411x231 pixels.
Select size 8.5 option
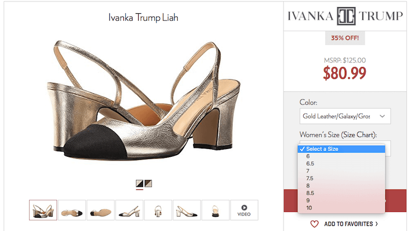(341, 193)
